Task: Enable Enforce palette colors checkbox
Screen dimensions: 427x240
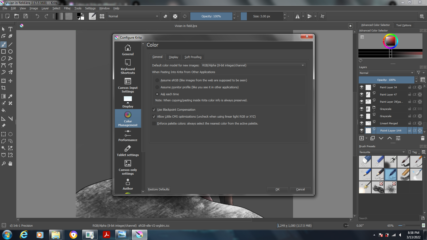Action: coord(154,123)
